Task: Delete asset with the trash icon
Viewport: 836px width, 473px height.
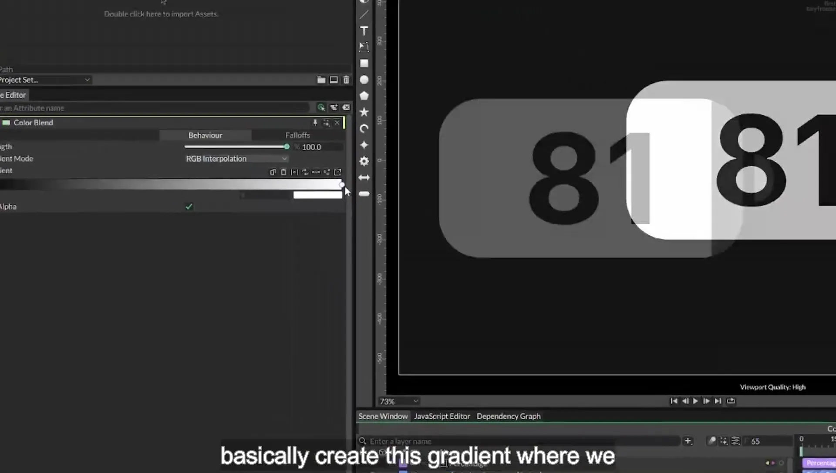Action: coord(346,80)
